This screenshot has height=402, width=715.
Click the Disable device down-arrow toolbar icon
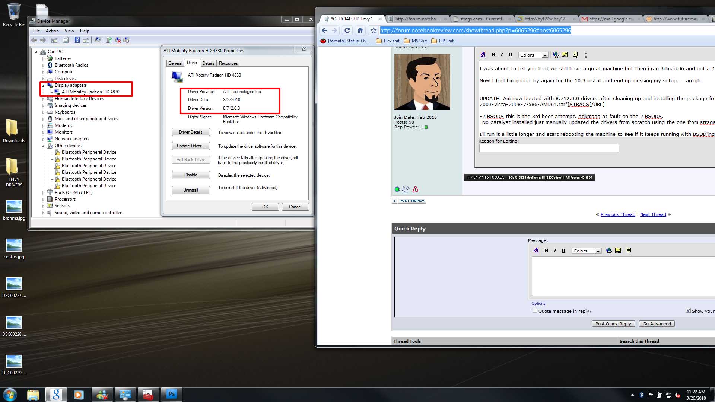tap(126, 40)
